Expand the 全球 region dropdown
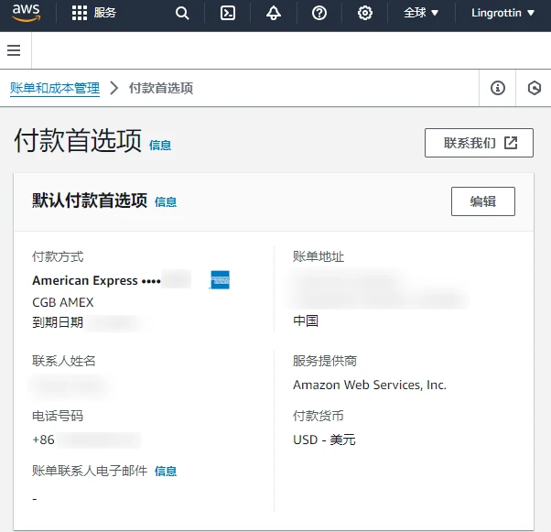 pyautogui.click(x=421, y=13)
